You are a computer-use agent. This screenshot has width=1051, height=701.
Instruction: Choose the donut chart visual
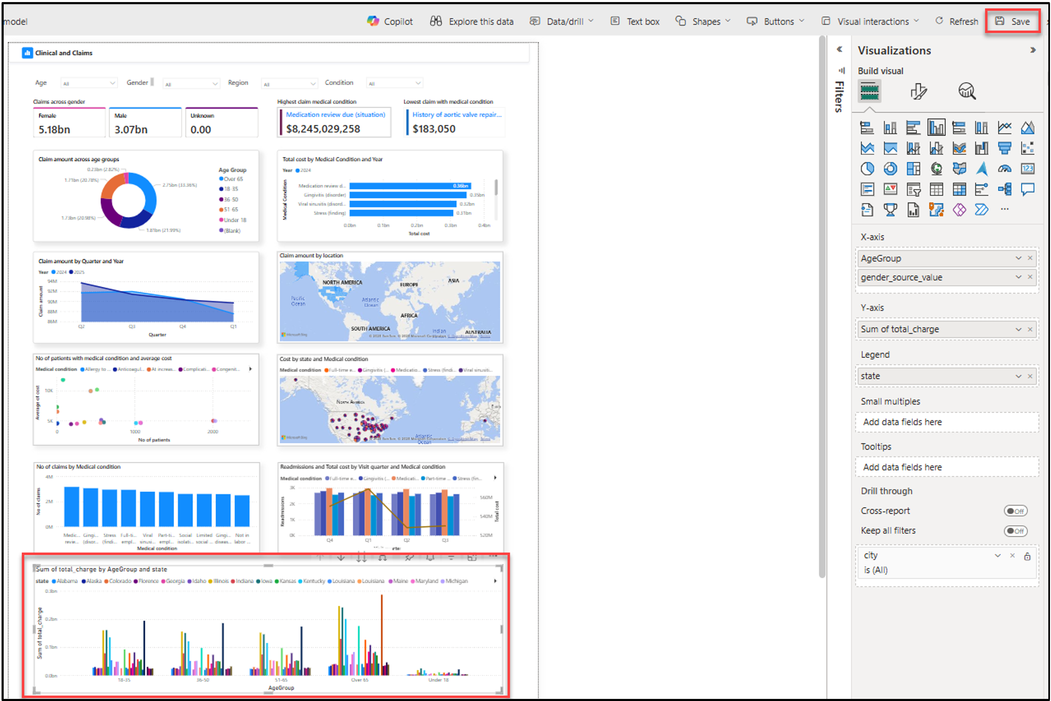coord(890,169)
